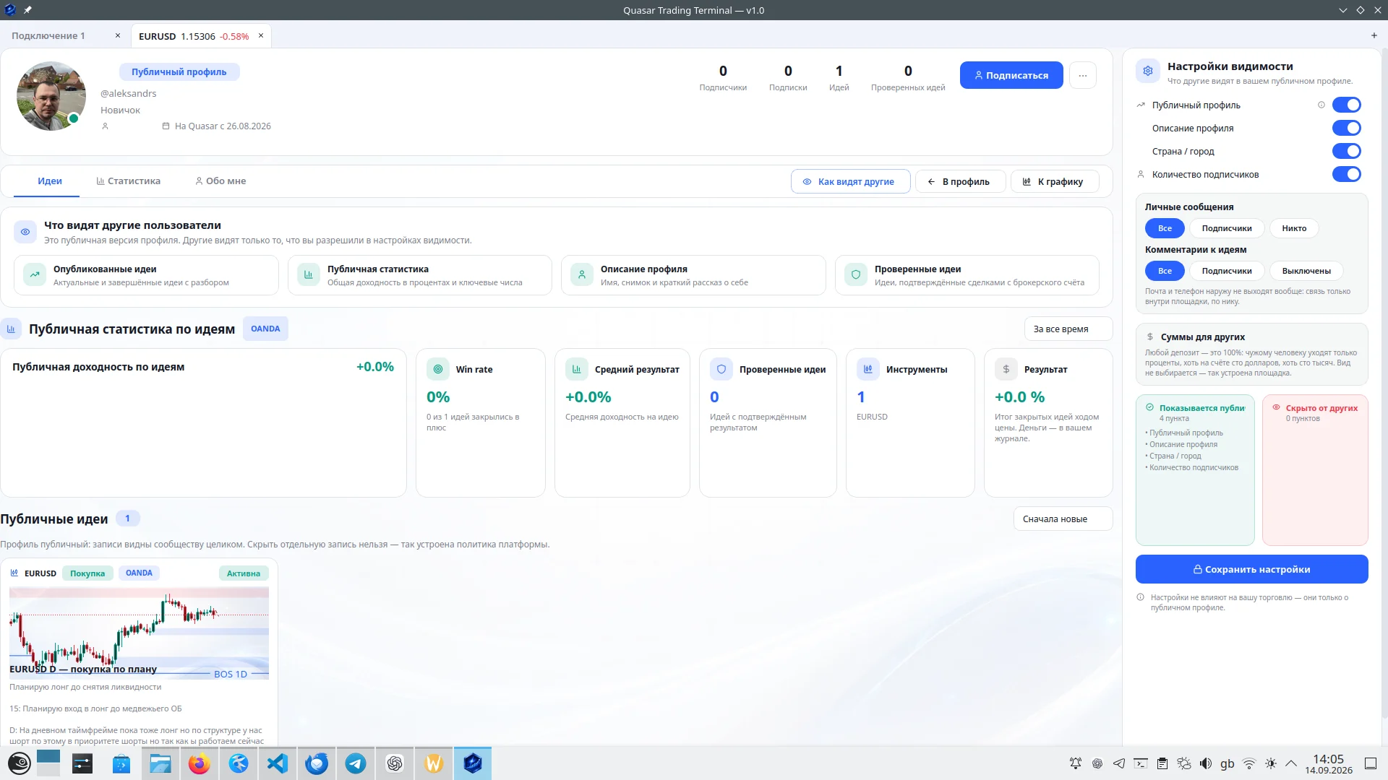Open the EURUSD idea chart thumbnail
The height and width of the screenshot is (780, 1388).
[139, 633]
